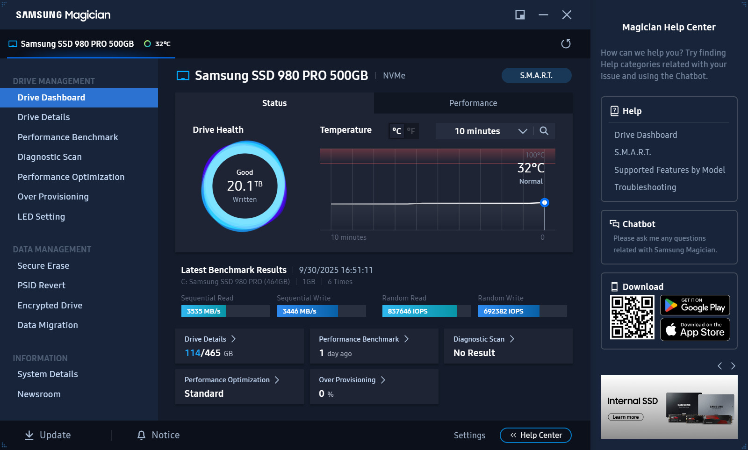748x450 pixels.
Task: Click the refresh icon in the drive bar
Action: (x=566, y=43)
